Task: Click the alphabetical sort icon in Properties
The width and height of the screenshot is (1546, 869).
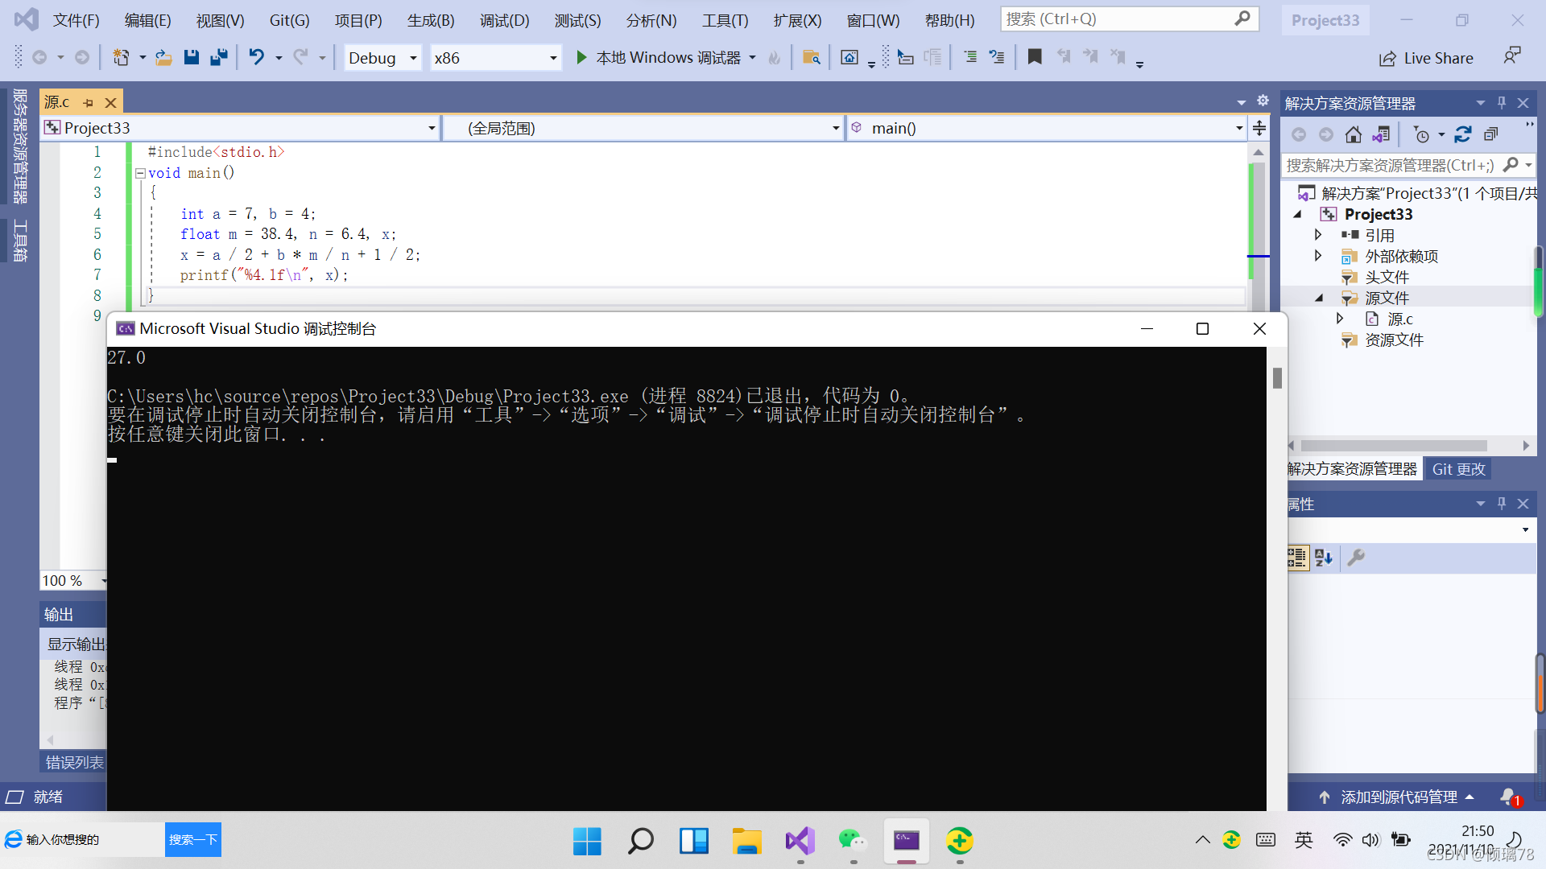Action: click(1324, 558)
